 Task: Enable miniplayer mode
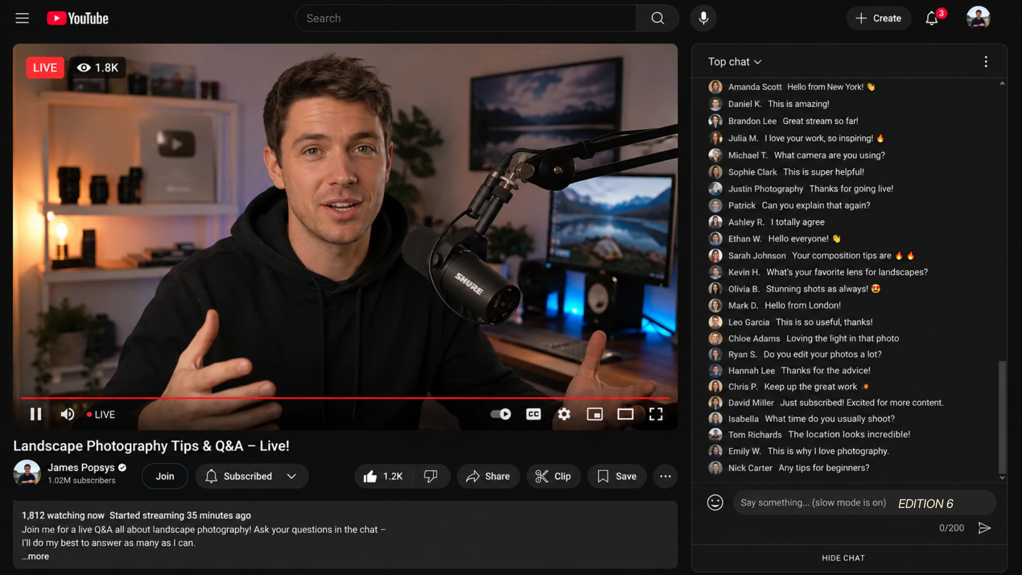point(595,414)
